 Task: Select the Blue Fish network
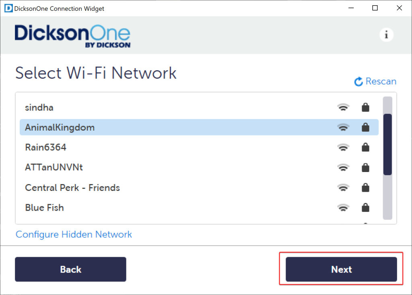click(x=44, y=208)
